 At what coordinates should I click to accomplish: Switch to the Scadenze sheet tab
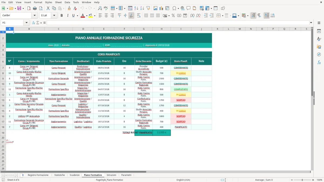pyautogui.click(x=75, y=175)
